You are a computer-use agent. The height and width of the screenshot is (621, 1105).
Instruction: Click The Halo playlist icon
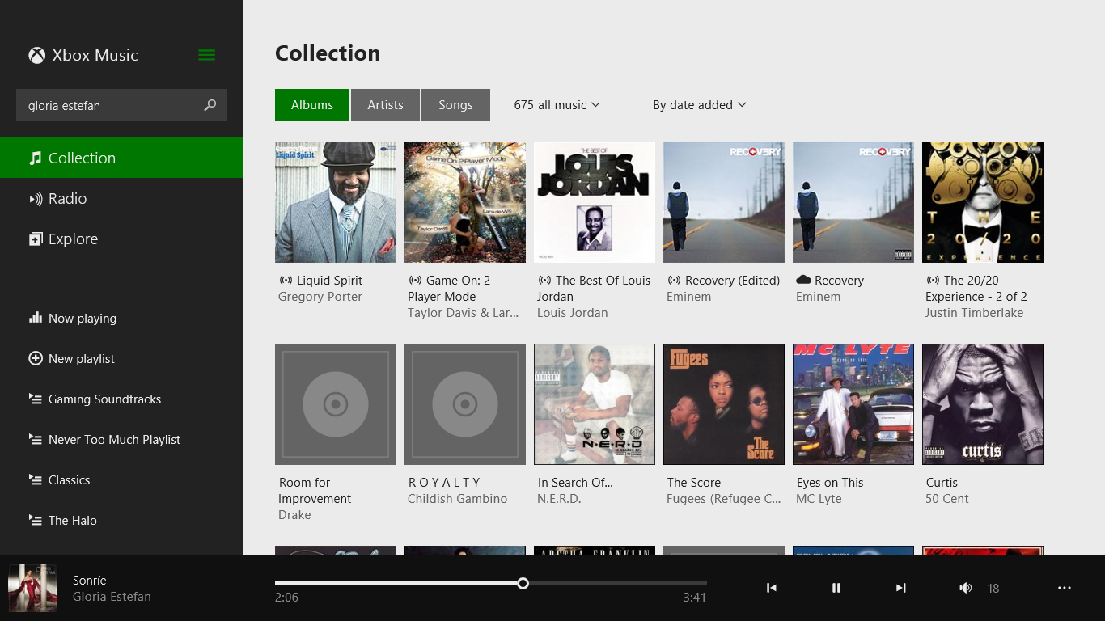coord(35,520)
